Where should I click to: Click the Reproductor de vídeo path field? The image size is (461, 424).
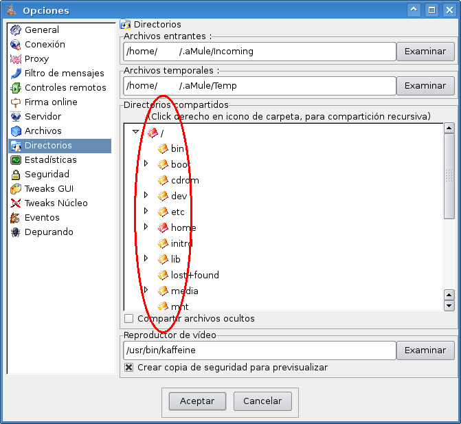coord(259,350)
